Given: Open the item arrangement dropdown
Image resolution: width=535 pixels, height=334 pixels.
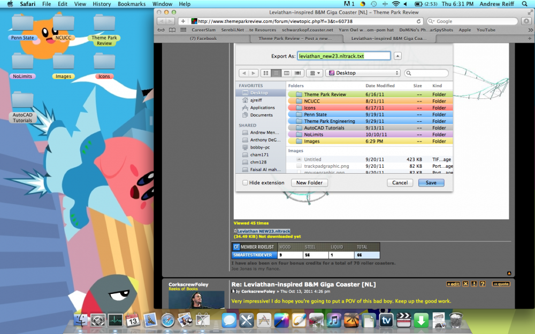Looking at the screenshot, I should pyautogui.click(x=315, y=73).
